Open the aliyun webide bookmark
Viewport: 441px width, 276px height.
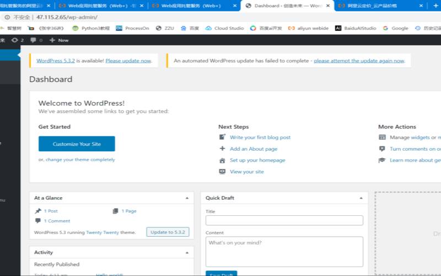click(309, 28)
